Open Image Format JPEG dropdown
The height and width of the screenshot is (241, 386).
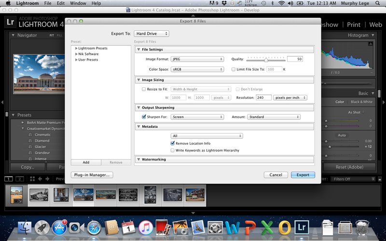(197, 59)
